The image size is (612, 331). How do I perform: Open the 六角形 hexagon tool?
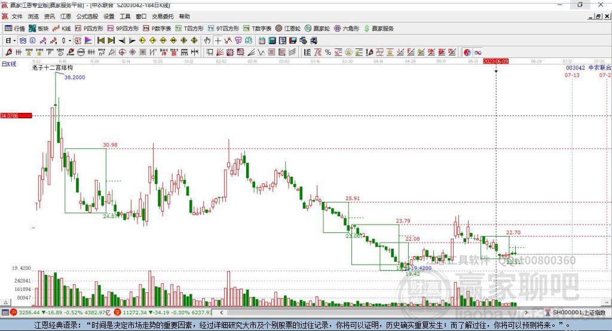[347, 29]
